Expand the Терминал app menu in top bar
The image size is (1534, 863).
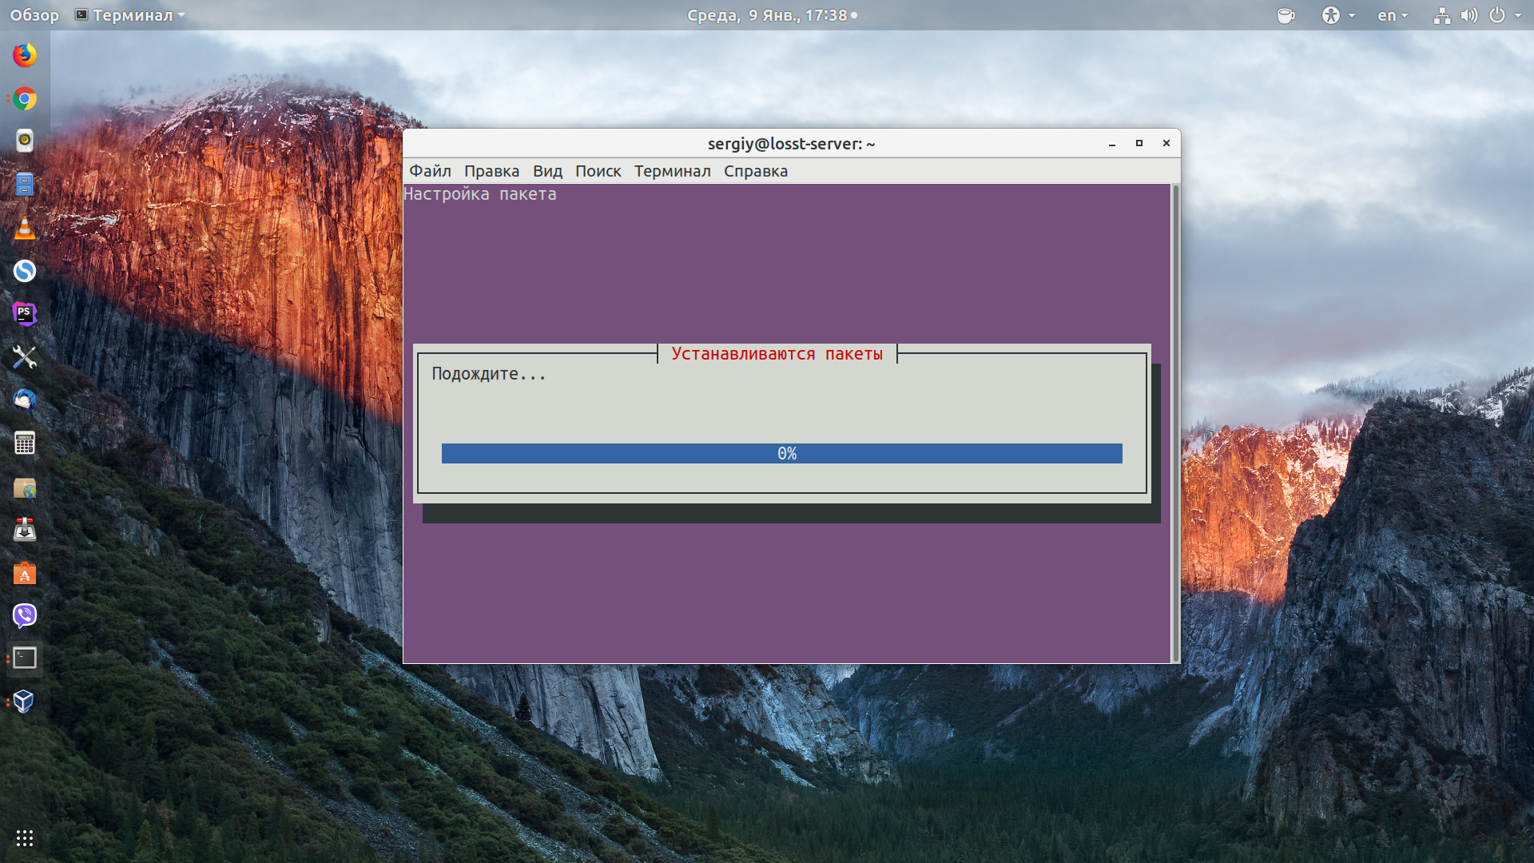point(129,15)
